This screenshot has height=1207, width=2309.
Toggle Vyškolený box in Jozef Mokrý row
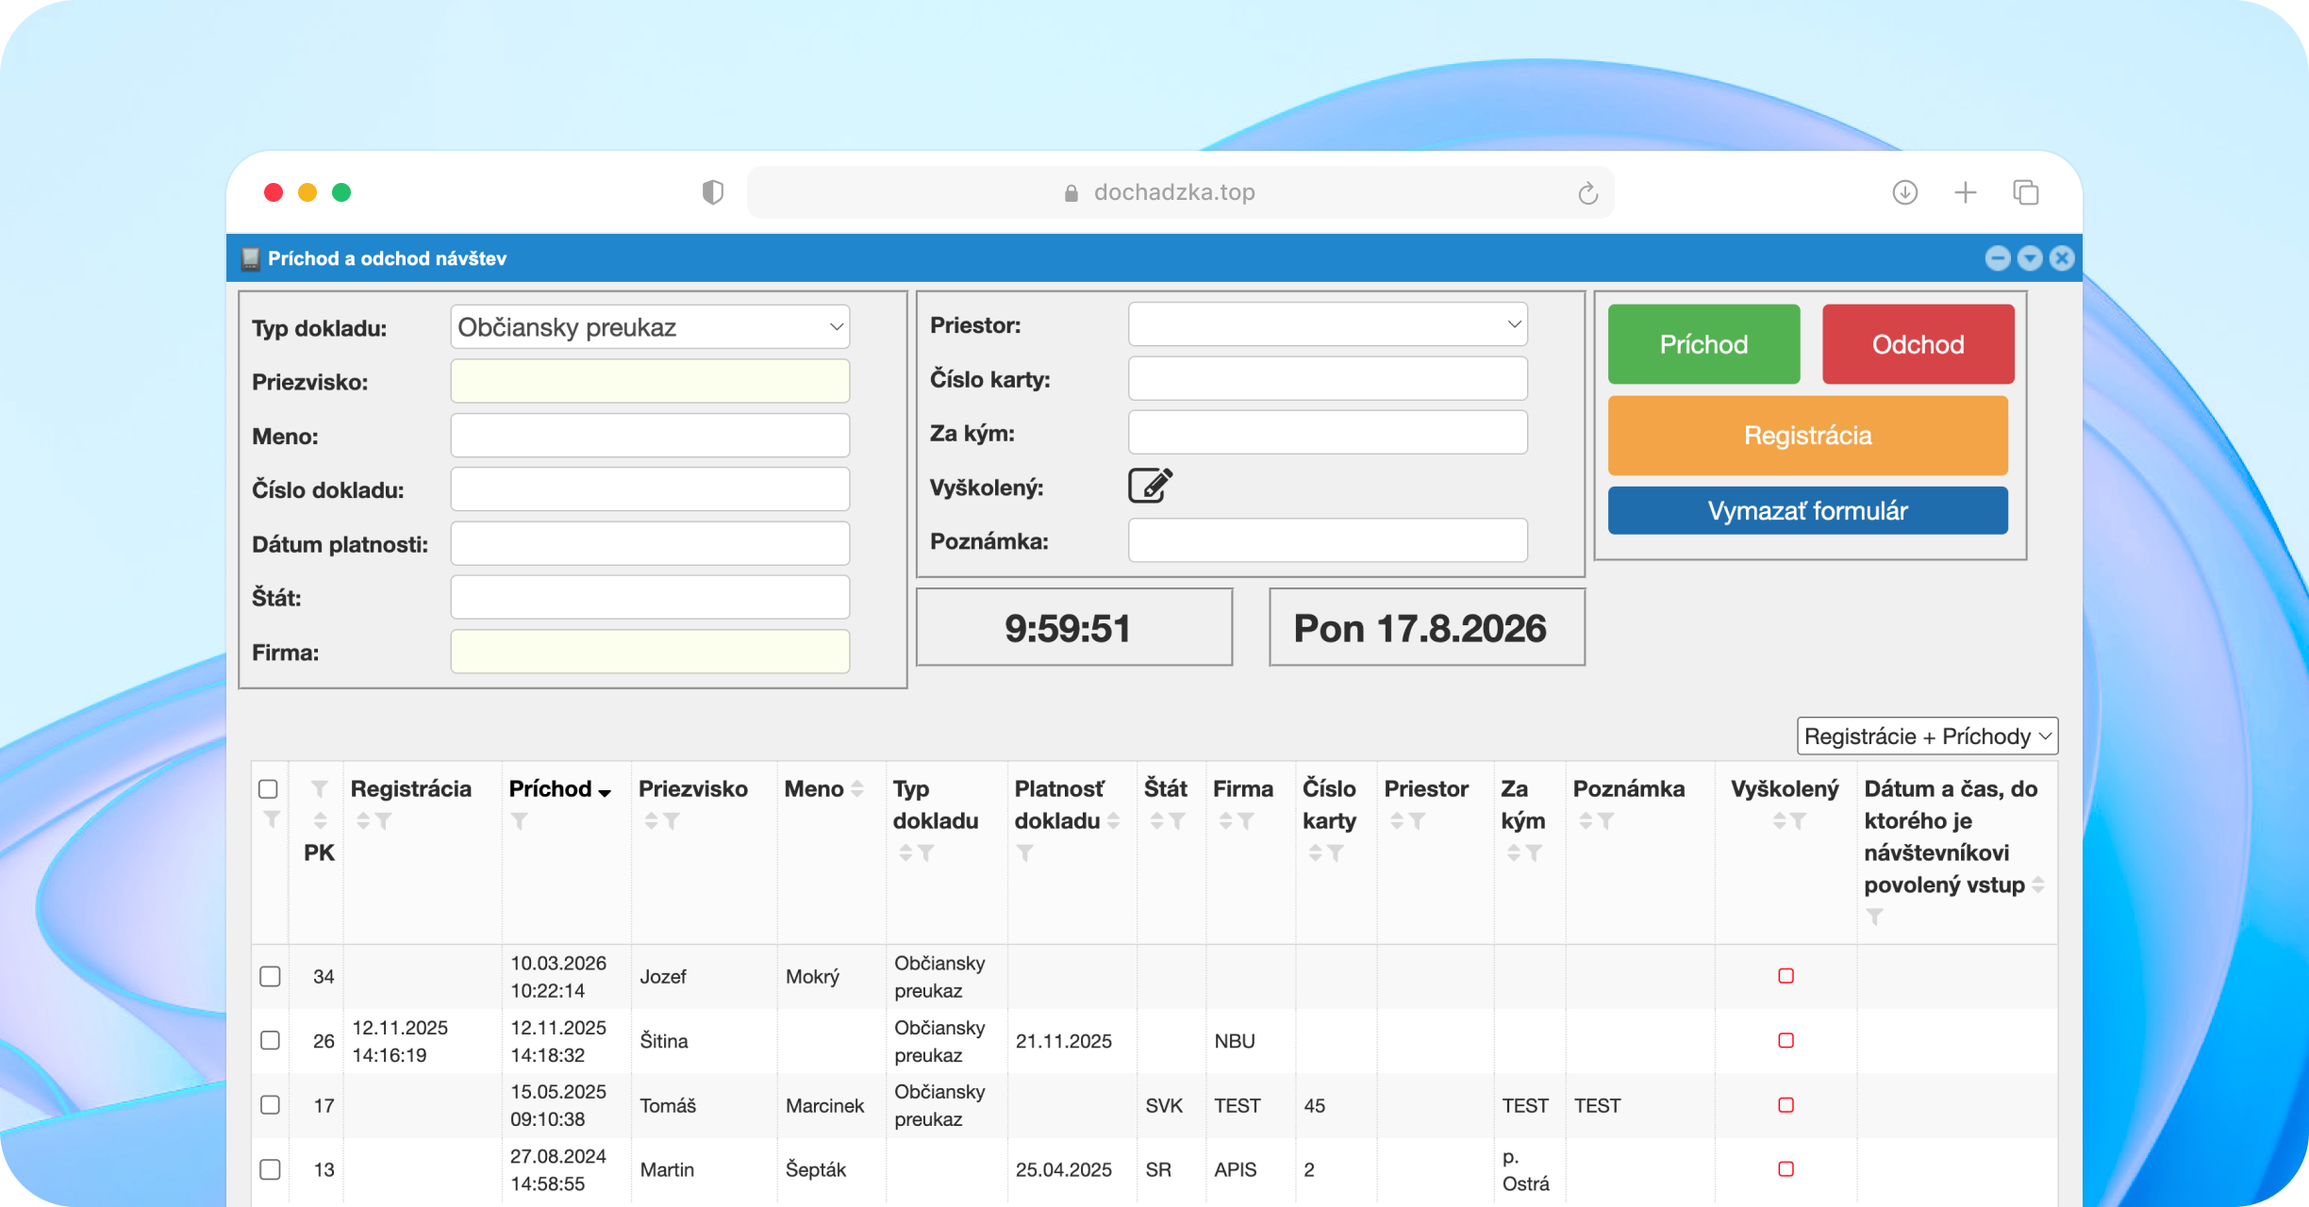[x=1786, y=976]
